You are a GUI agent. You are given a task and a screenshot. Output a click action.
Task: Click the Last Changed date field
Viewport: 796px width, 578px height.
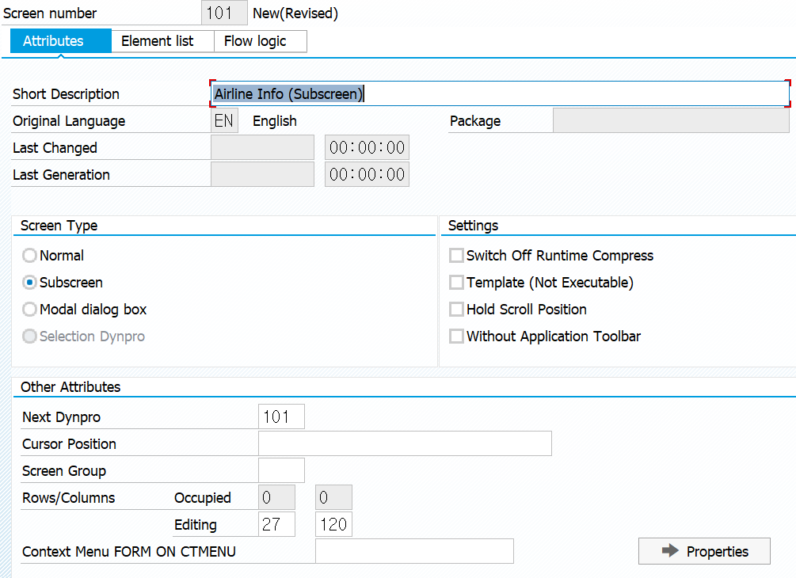(x=262, y=148)
